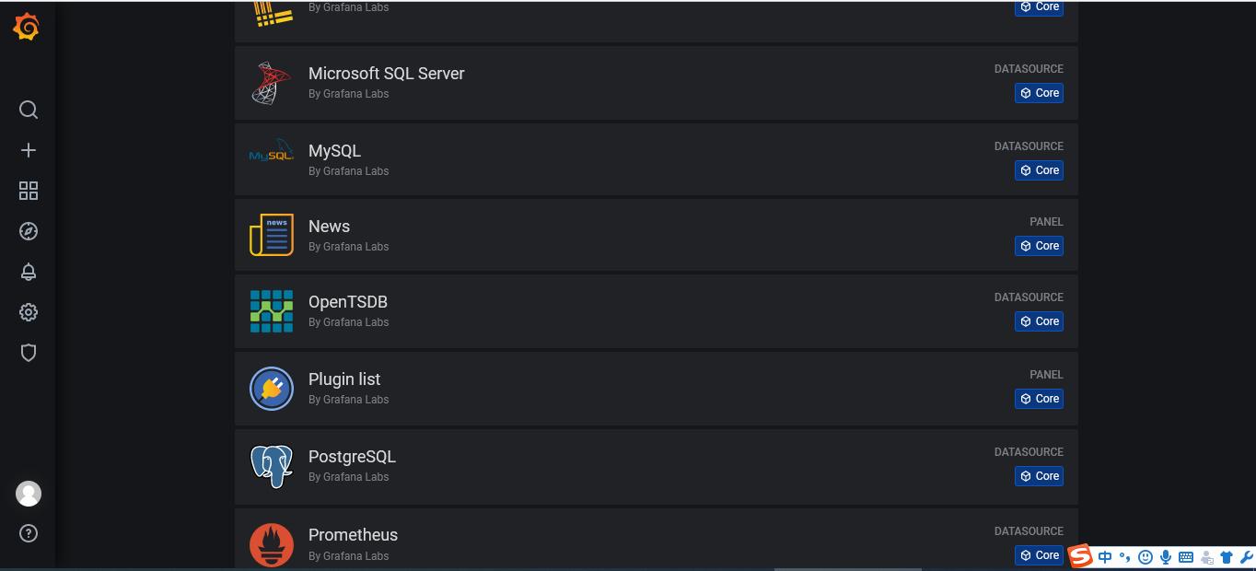Open the News panel plugin

coord(329,227)
